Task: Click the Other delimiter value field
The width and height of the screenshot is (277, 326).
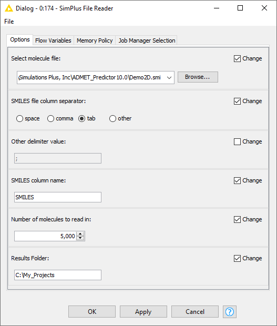Action: [x=58, y=158]
